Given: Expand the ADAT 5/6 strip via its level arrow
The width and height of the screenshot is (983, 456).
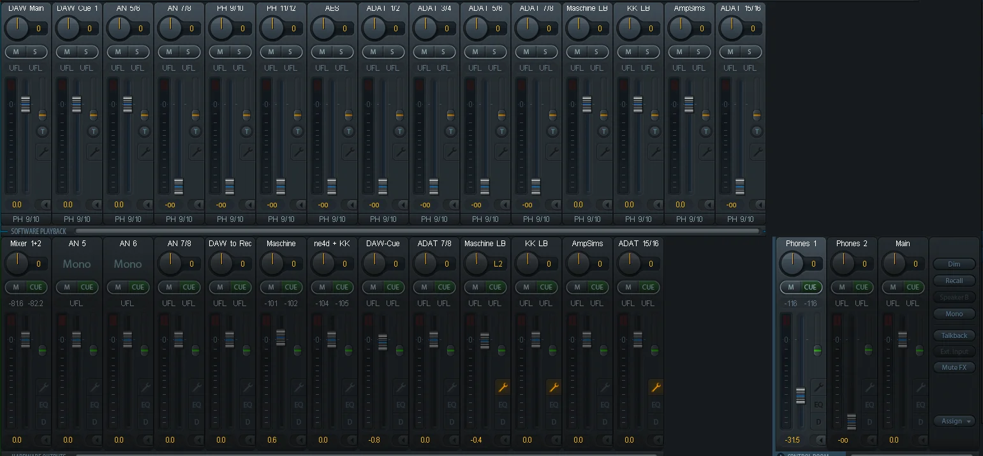Looking at the screenshot, I should 503,205.
